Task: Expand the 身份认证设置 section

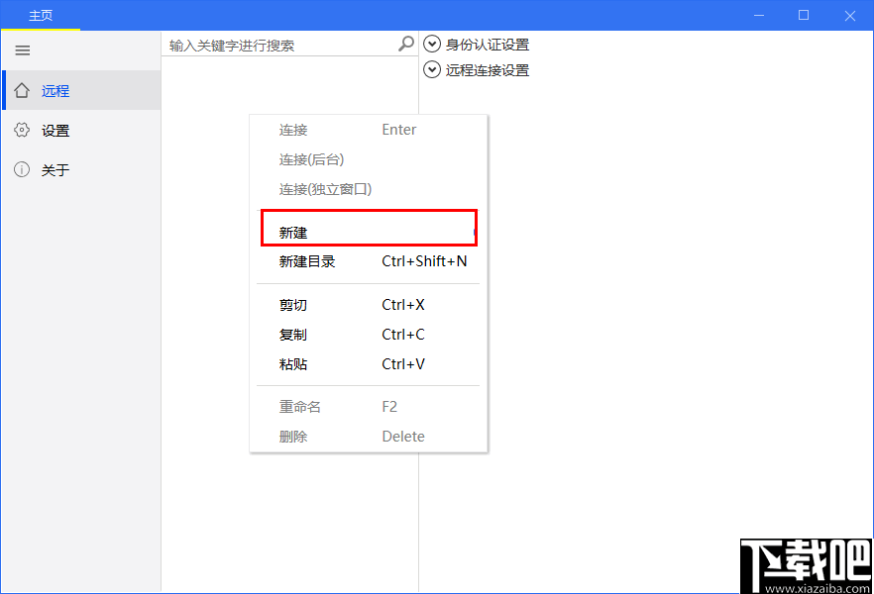Action: pos(432,44)
